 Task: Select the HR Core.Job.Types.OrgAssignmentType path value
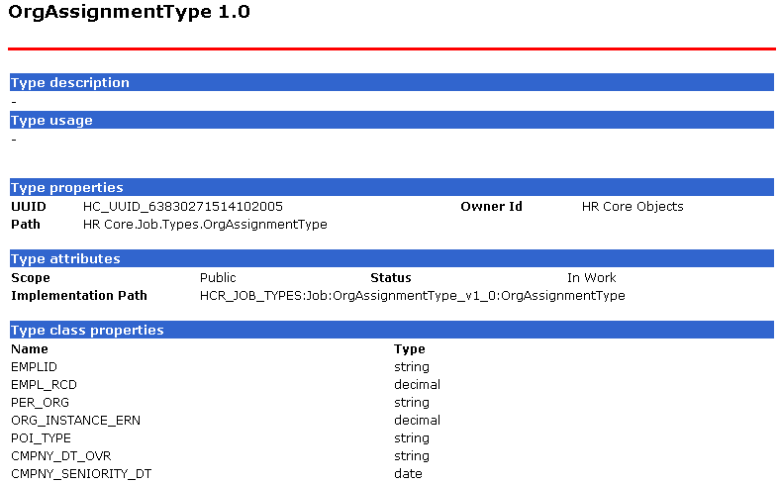[205, 225]
